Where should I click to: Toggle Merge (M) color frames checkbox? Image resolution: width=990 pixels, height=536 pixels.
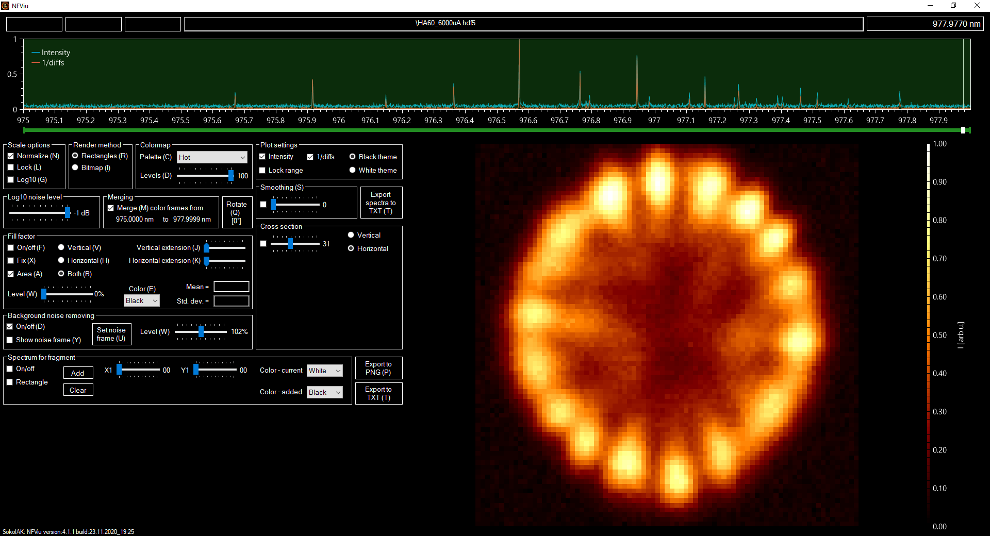[111, 208]
